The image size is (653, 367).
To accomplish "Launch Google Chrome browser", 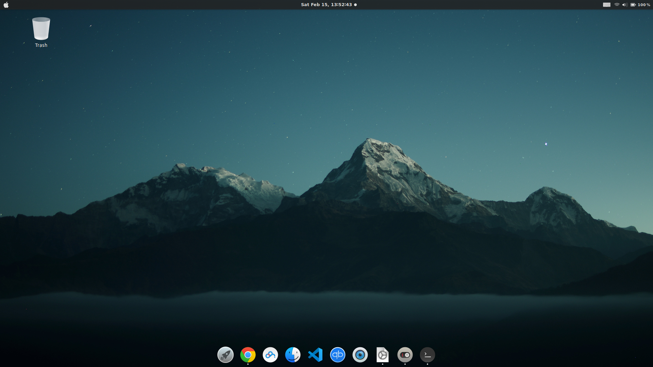I will (248, 354).
